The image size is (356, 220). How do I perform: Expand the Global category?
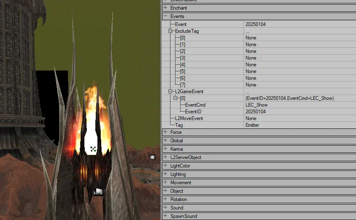point(165,140)
